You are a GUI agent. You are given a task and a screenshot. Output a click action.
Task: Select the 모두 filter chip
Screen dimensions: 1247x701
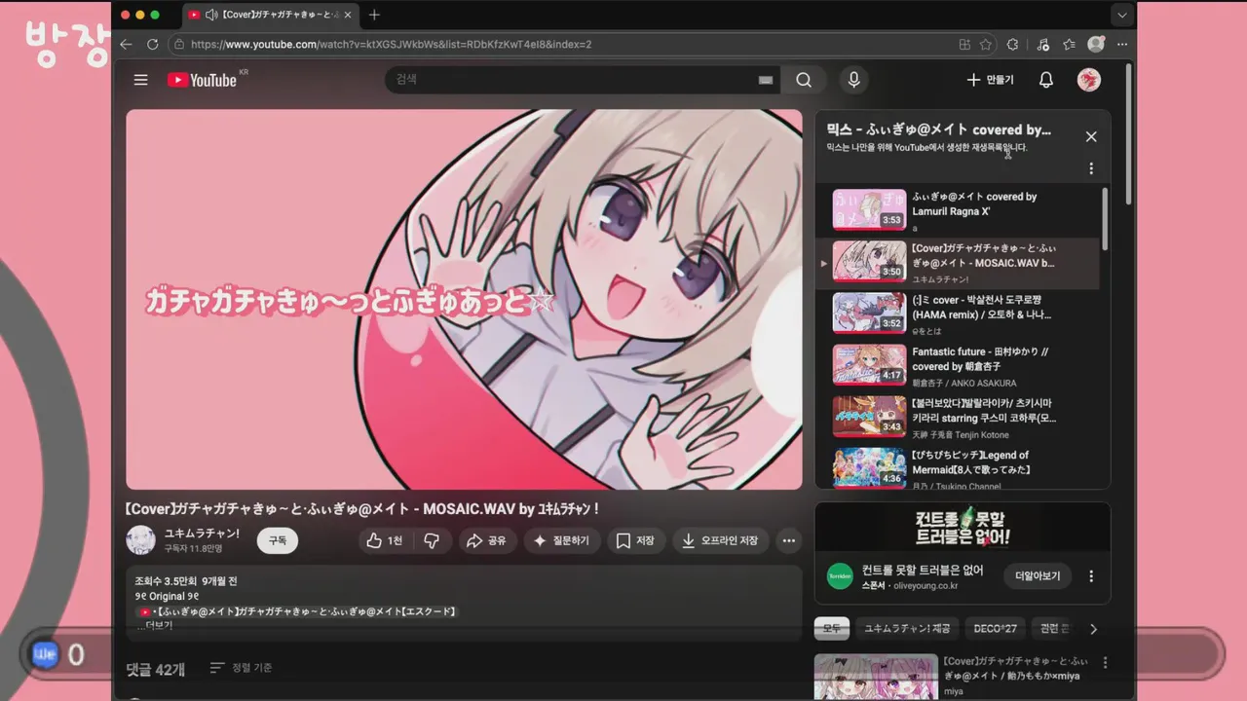(x=832, y=629)
